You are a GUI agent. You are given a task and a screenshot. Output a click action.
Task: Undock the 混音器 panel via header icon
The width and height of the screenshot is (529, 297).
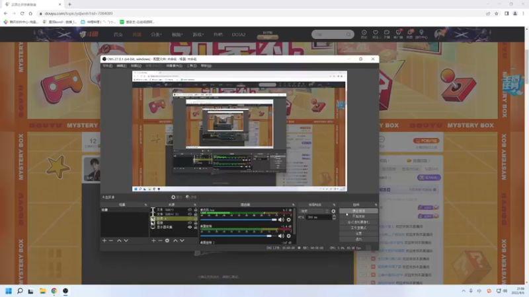click(293, 205)
